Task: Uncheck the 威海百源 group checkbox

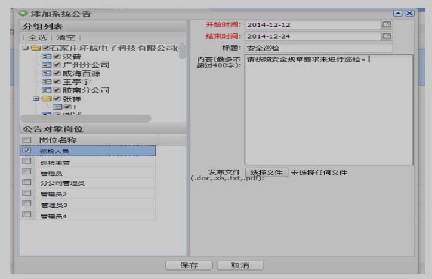Action: [57, 73]
